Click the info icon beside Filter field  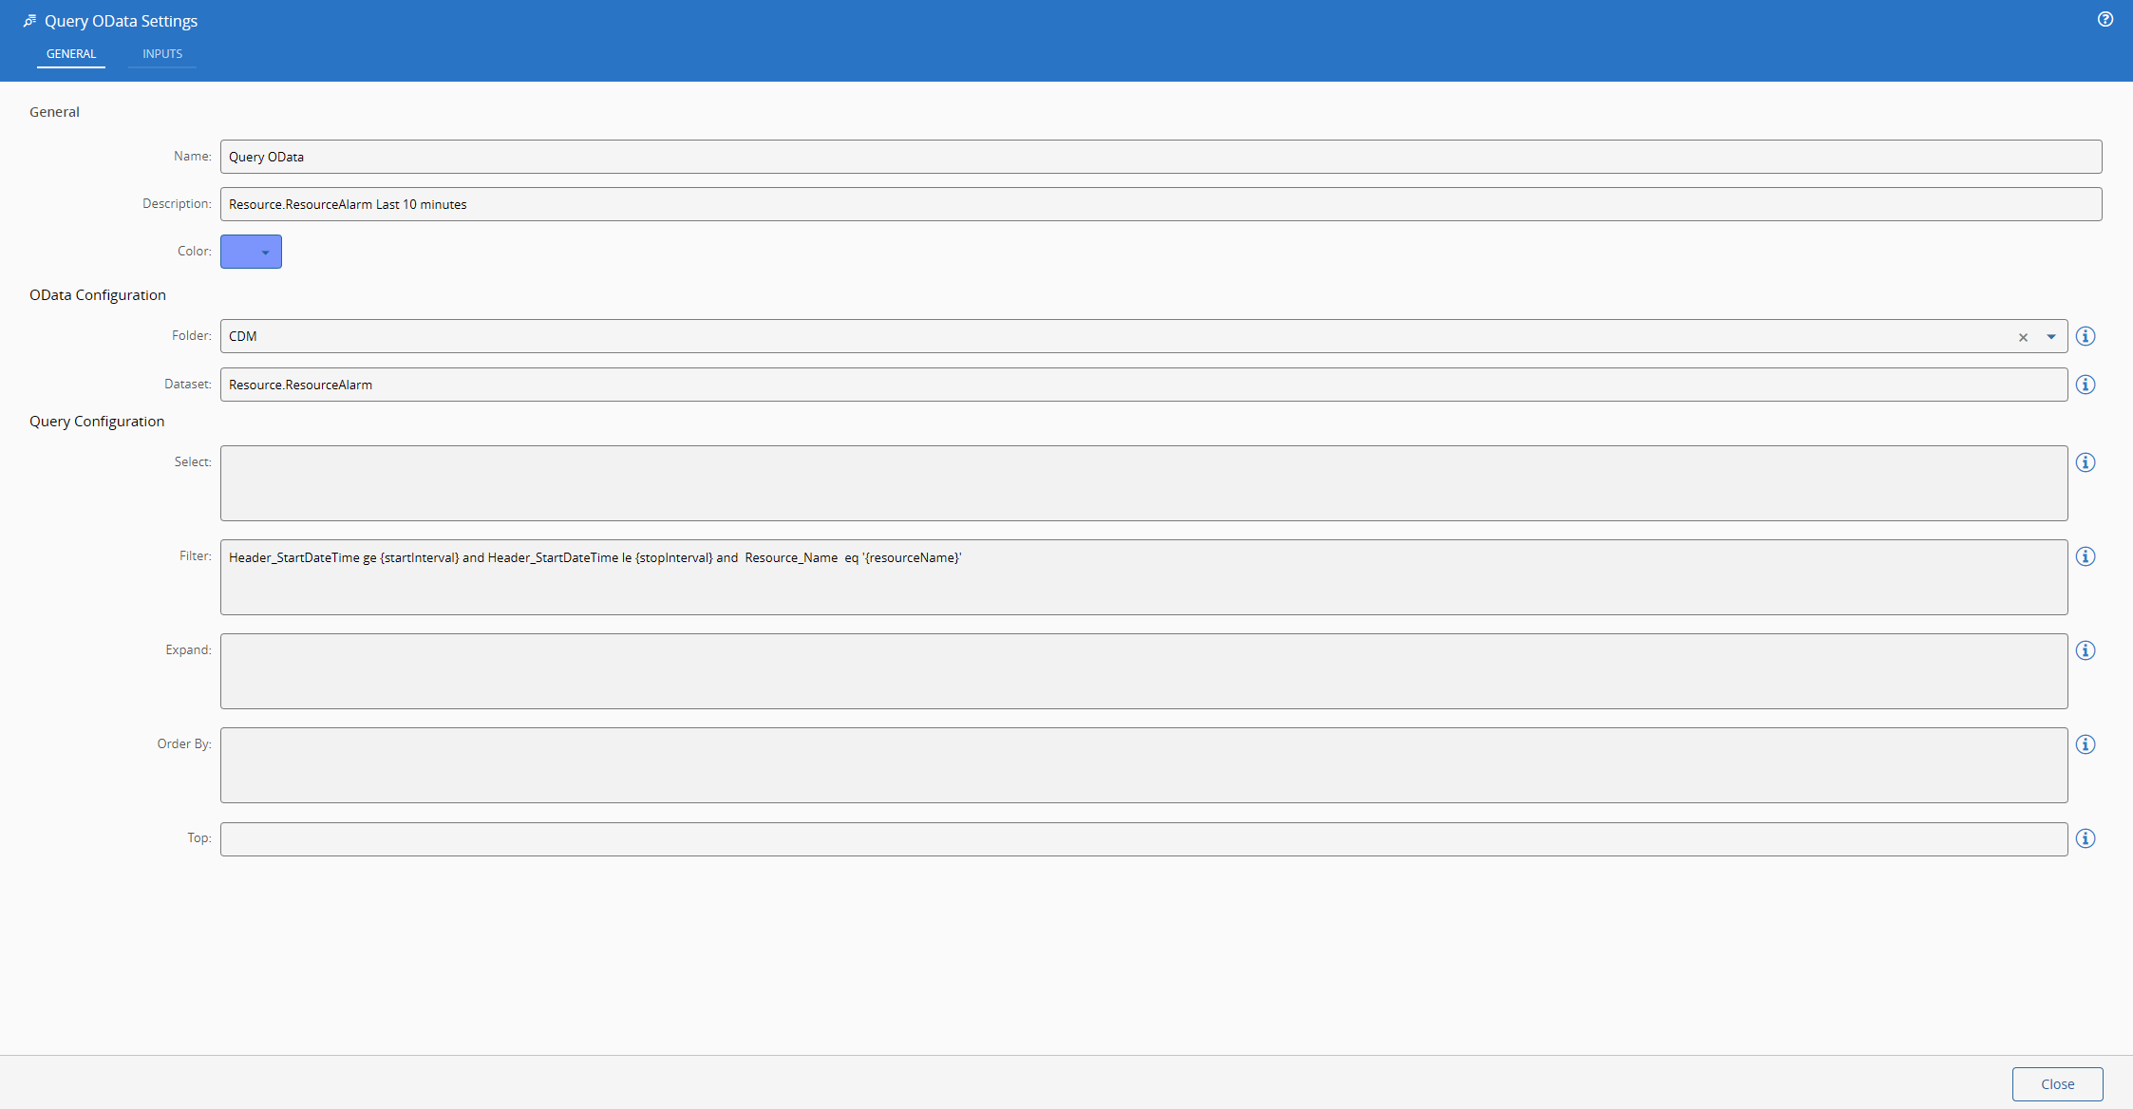point(2086,556)
